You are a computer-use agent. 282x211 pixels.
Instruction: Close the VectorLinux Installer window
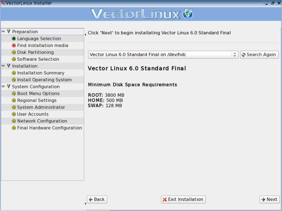click(x=279, y=3)
